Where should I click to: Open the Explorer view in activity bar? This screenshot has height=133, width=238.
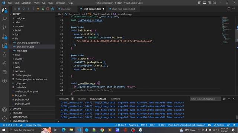4,10
